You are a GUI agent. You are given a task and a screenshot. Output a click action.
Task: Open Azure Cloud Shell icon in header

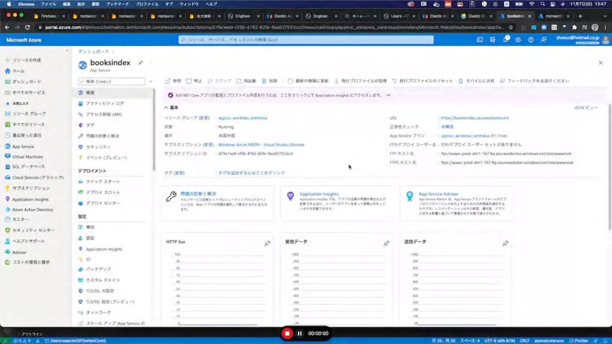coord(480,40)
